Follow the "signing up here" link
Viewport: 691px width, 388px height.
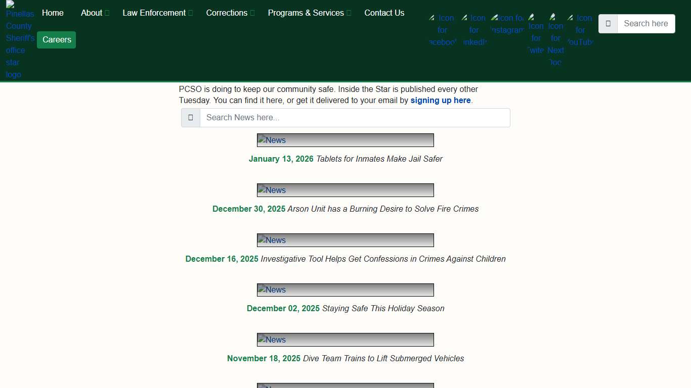point(440,101)
